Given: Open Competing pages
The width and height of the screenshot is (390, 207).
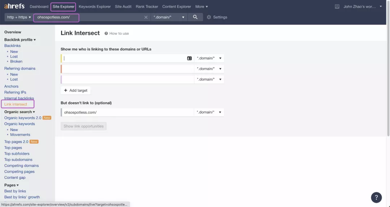Looking at the screenshot, I should point(19,172).
